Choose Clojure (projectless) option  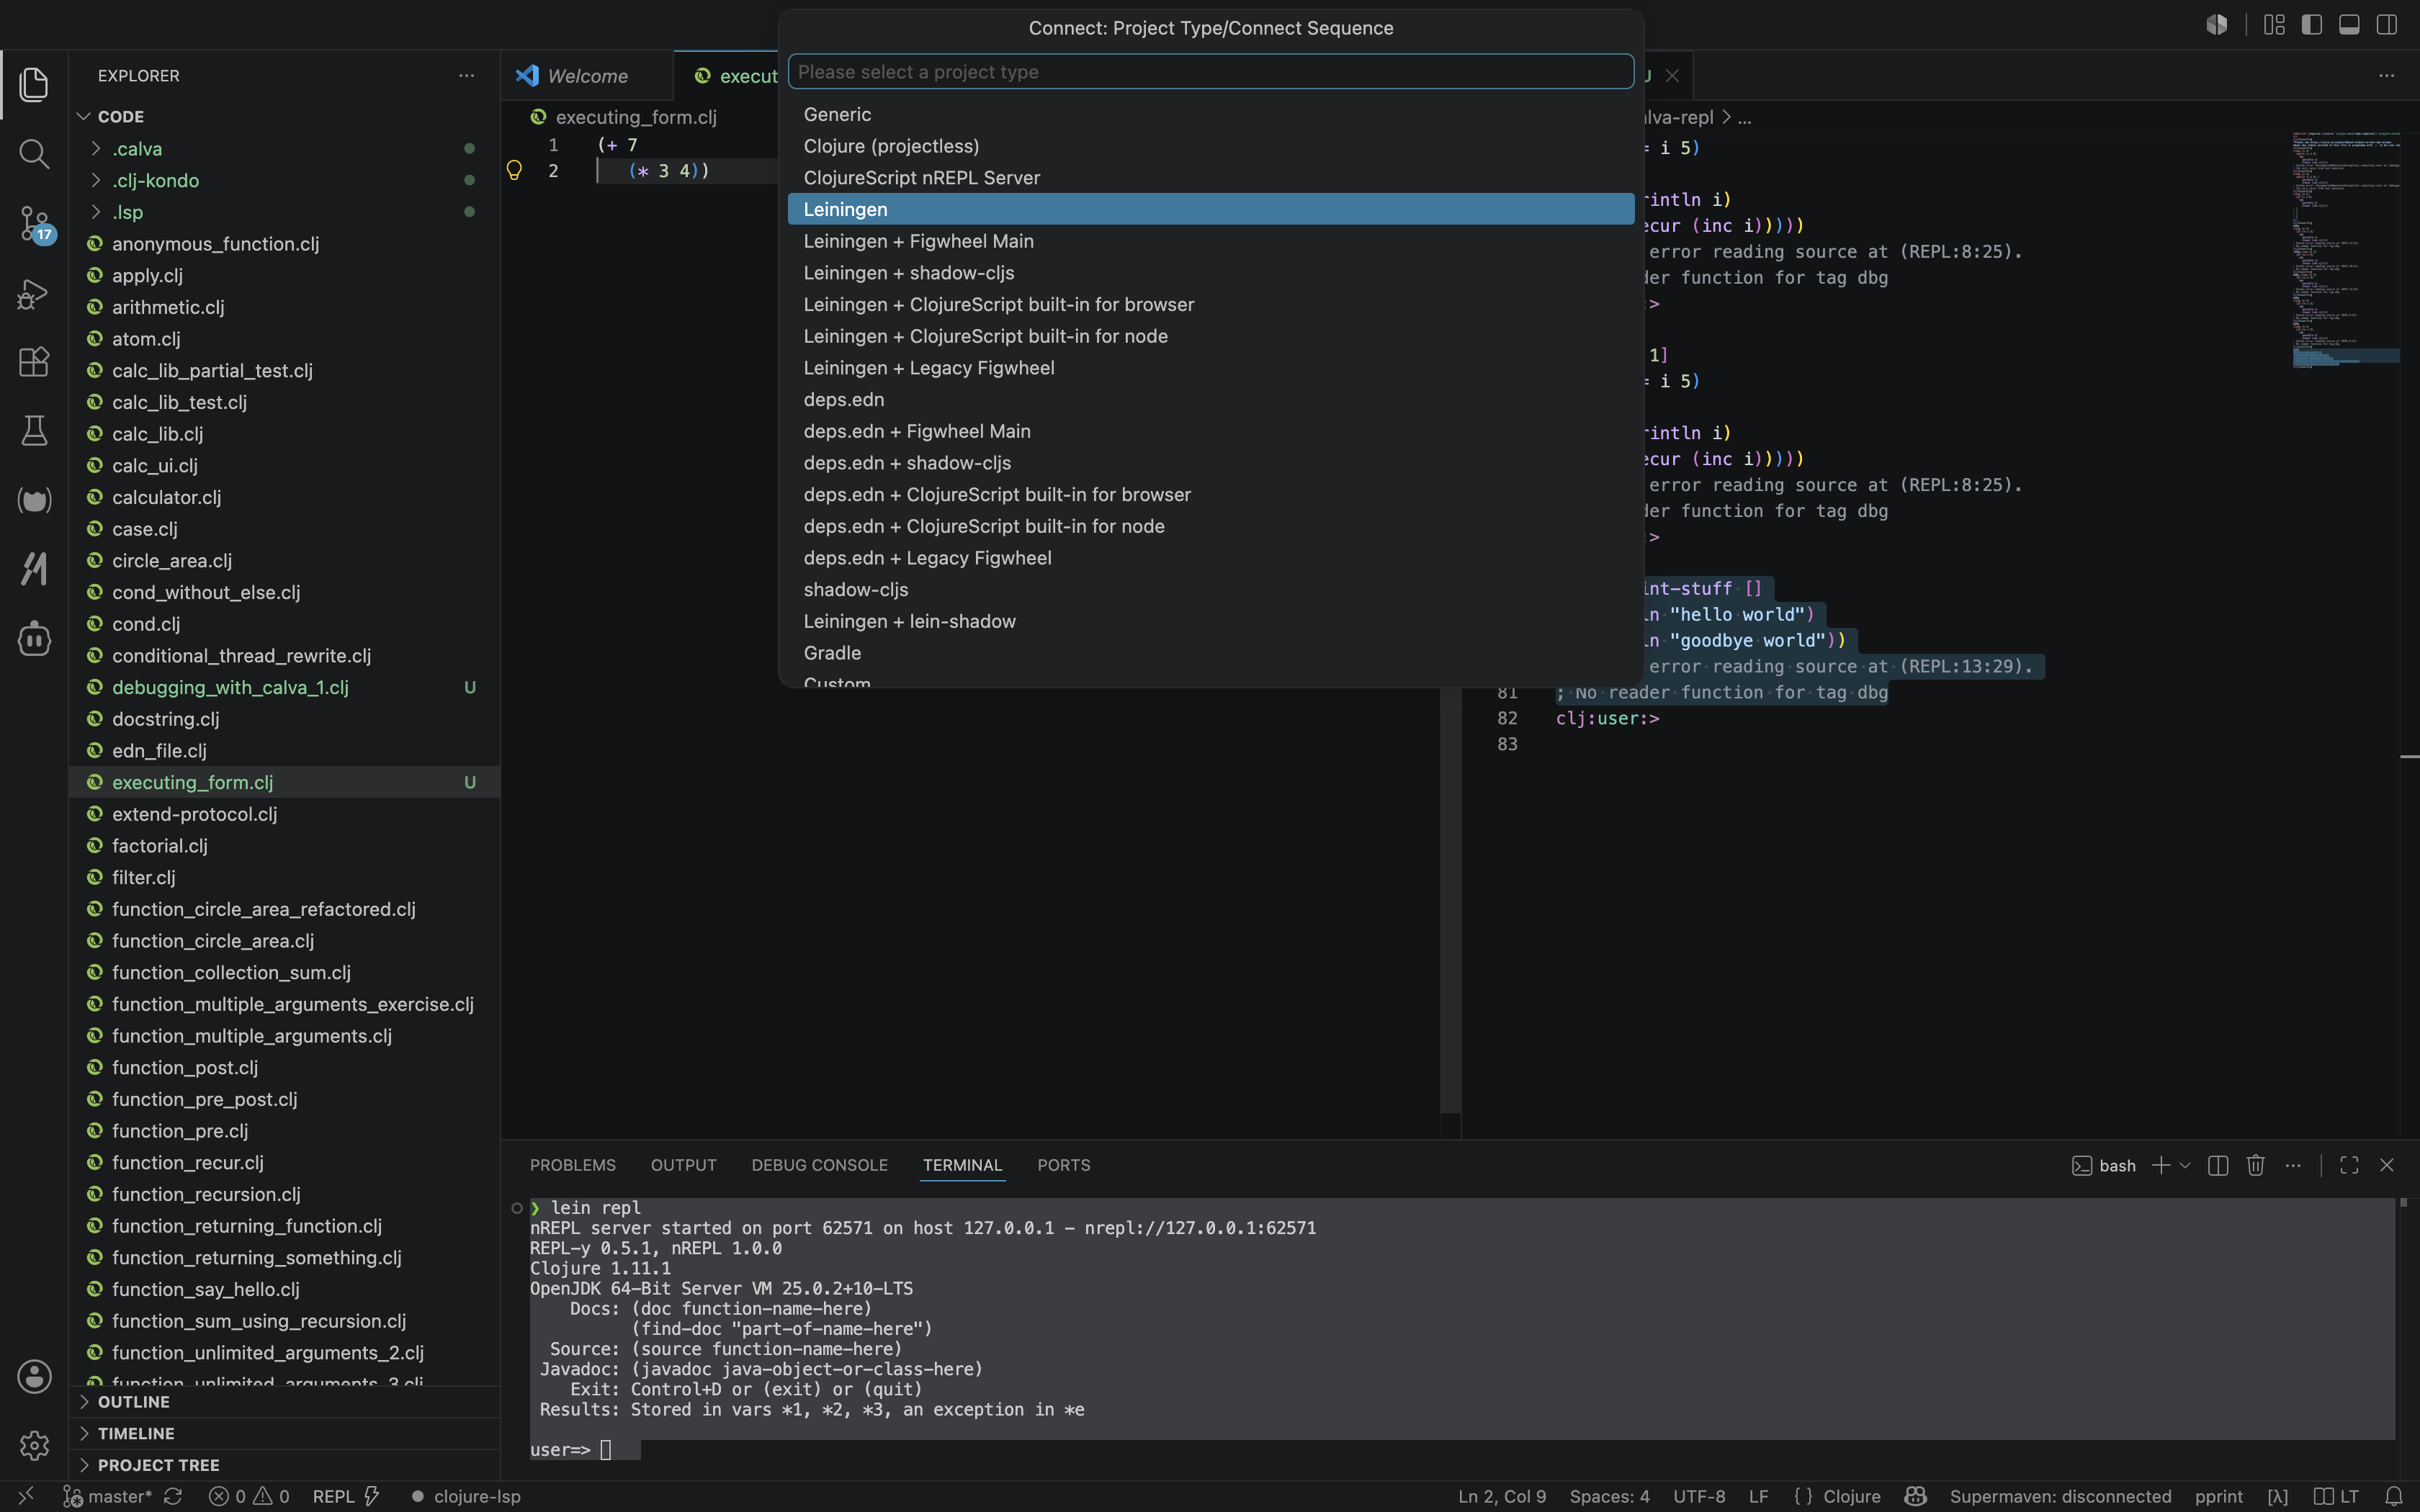(1210, 146)
